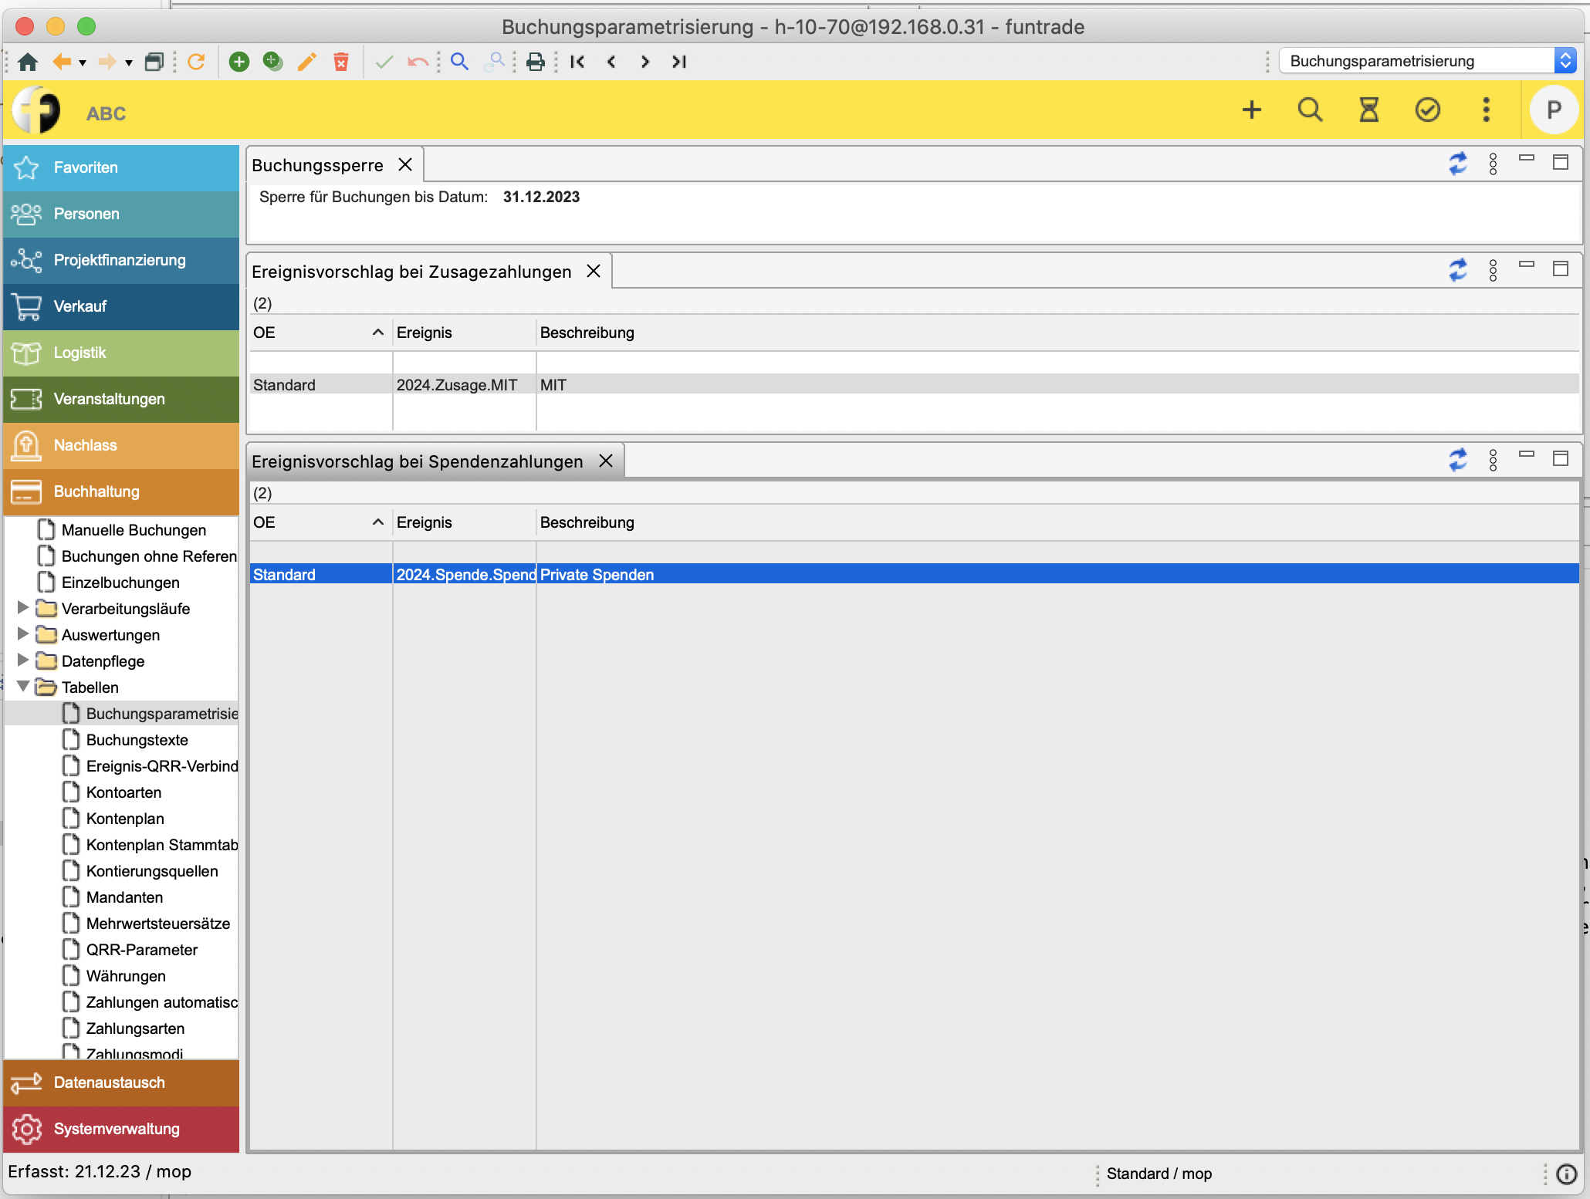Open the Buchungsparametrisierung combo box
The height and width of the screenshot is (1199, 1590).
[1565, 61]
